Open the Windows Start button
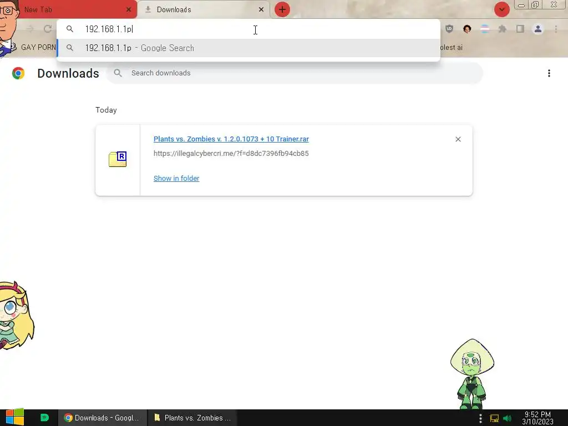Screen dimensions: 568x426 (x=14, y=417)
